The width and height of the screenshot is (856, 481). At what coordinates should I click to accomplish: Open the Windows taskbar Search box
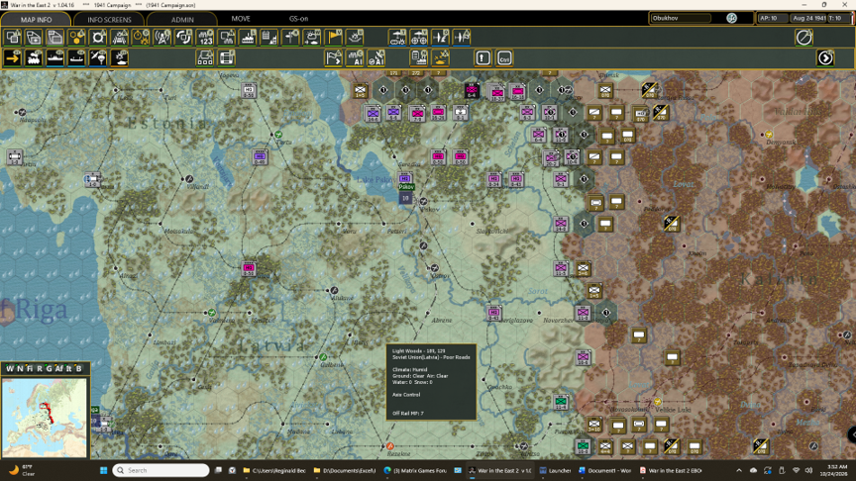click(161, 470)
